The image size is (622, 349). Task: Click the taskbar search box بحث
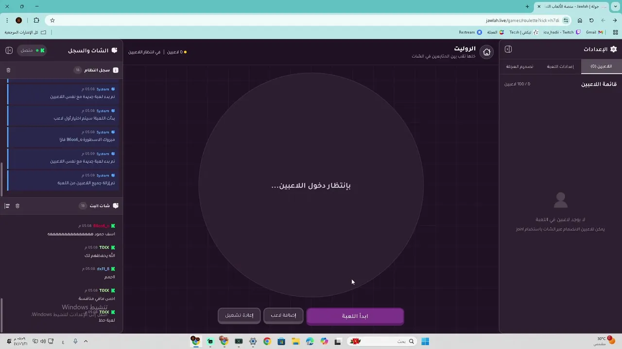click(x=382, y=341)
